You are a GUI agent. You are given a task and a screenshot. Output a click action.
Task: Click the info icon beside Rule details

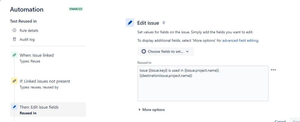click(x=14, y=30)
